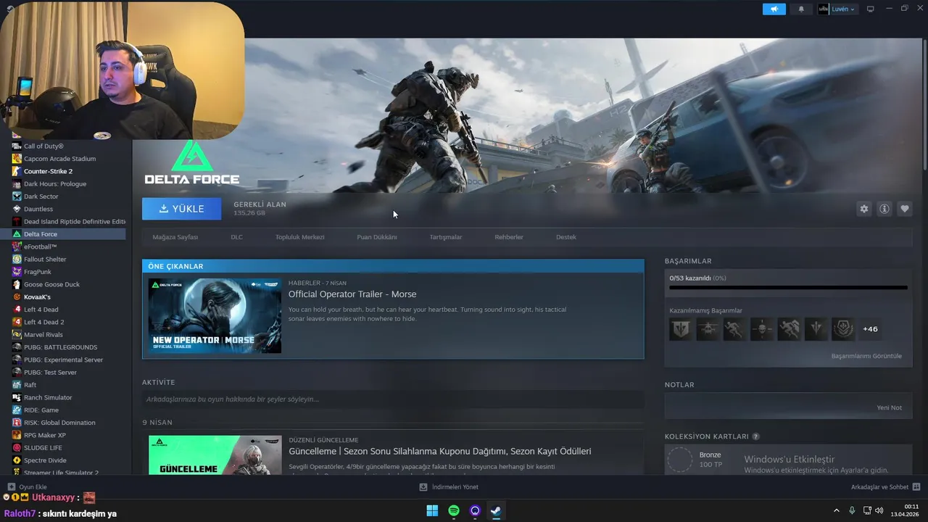Show Delta Force game info icon
Image resolution: width=928 pixels, height=522 pixels.
tap(884, 209)
